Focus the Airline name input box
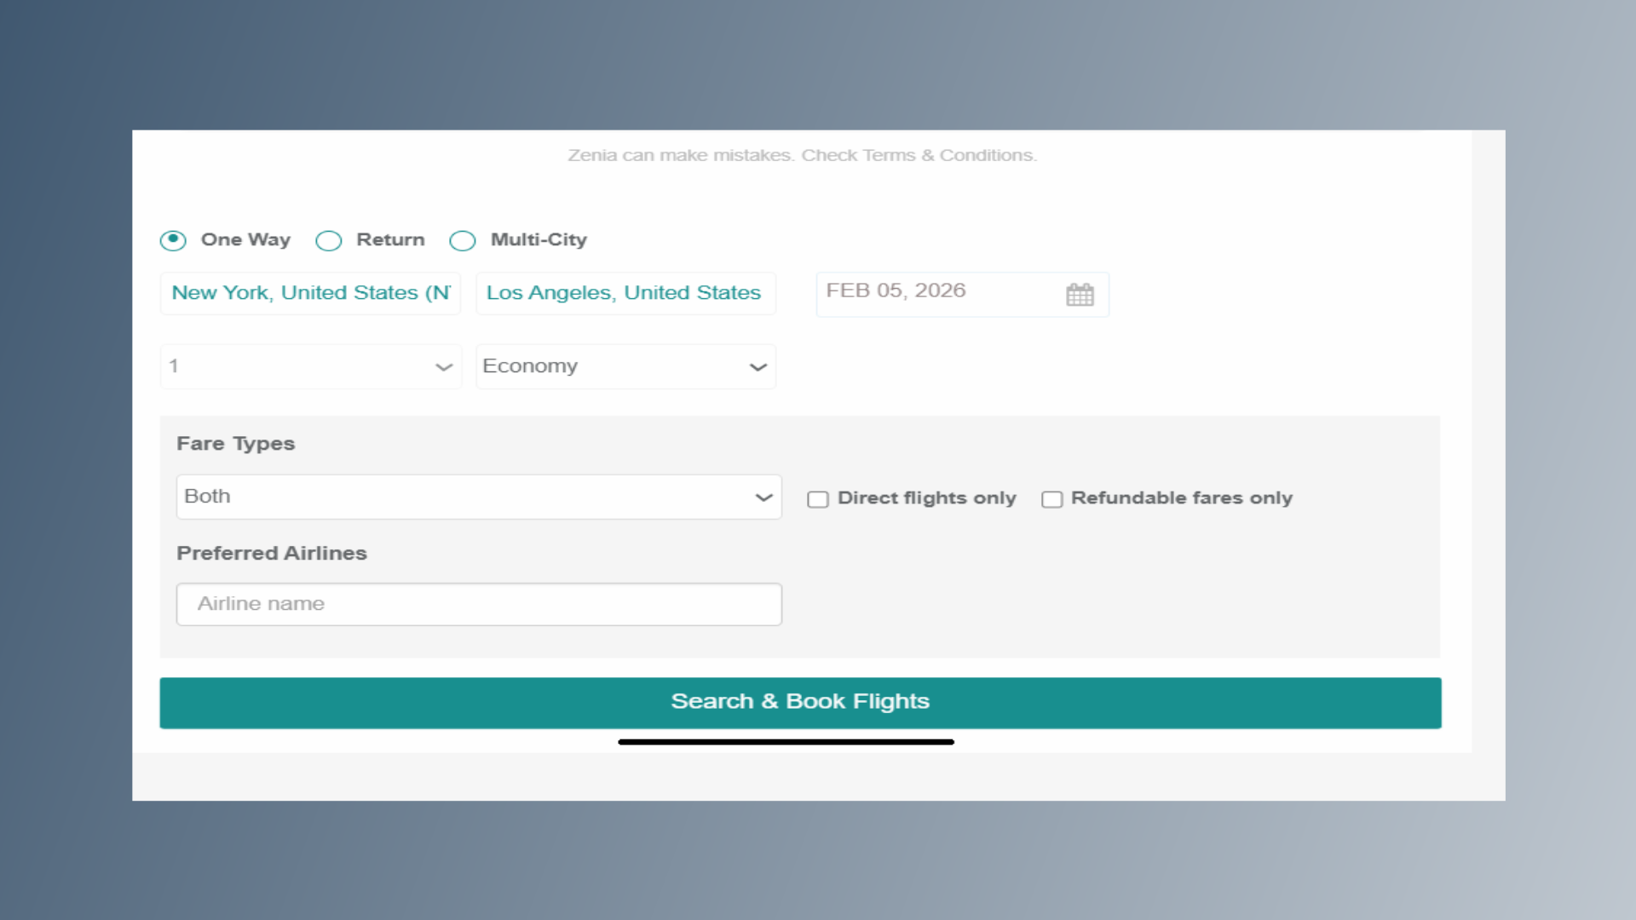Screen dimensions: 1636x920 [478, 604]
